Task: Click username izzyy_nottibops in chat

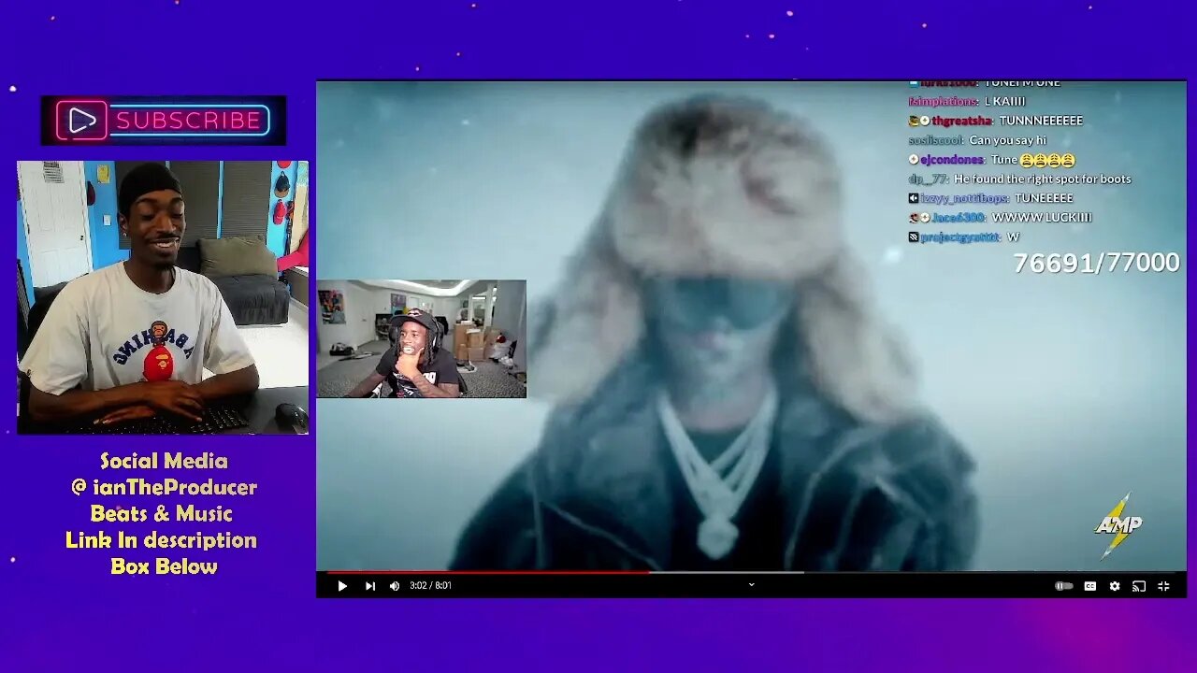Action: (964, 198)
